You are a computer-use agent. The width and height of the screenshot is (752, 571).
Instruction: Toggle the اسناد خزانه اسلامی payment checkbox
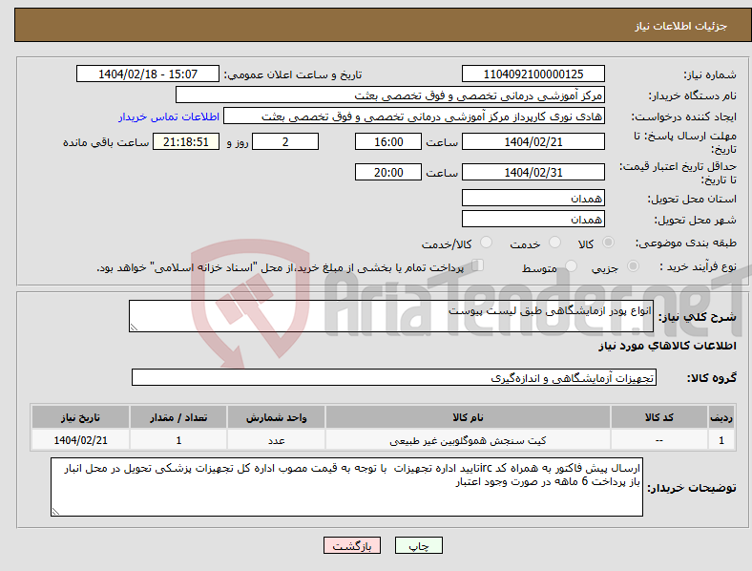point(478,265)
